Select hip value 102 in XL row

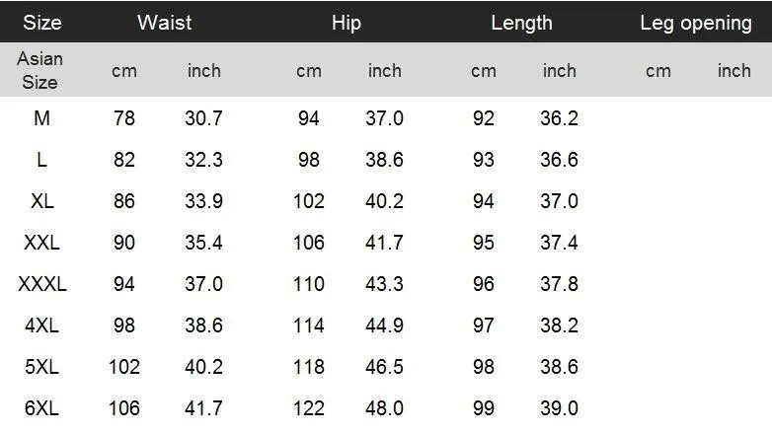tap(309, 201)
